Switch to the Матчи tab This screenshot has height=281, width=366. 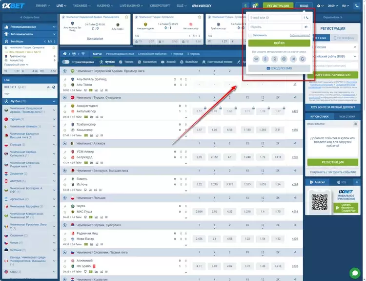[x=97, y=54]
